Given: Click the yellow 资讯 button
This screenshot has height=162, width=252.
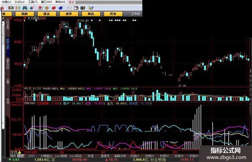Looking at the screenshot, I should tap(113, 14).
